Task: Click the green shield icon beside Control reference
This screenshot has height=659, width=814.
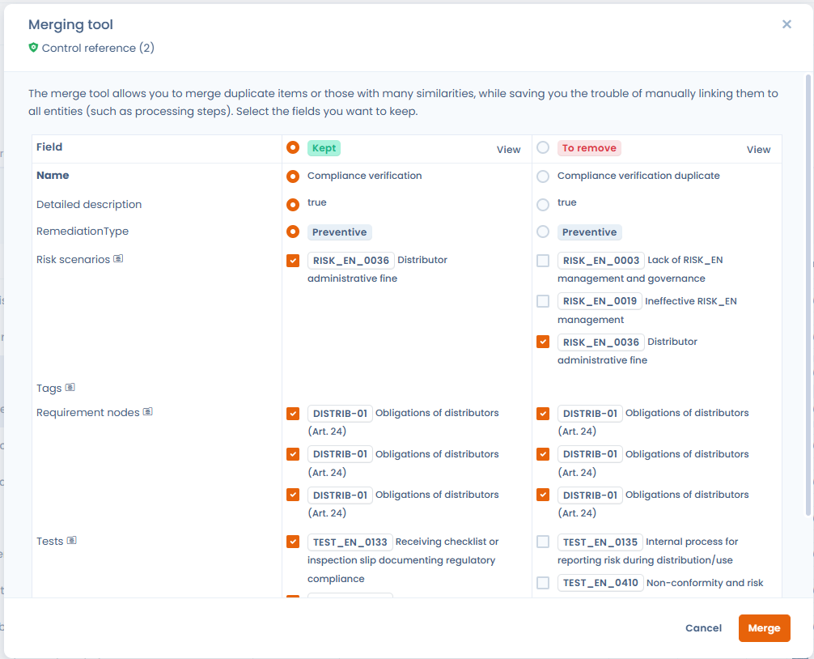Action: point(33,48)
